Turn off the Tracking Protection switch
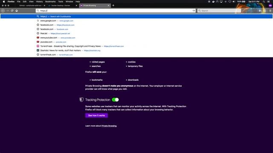Viewport: 273px width, 153px height. [x=115, y=99]
